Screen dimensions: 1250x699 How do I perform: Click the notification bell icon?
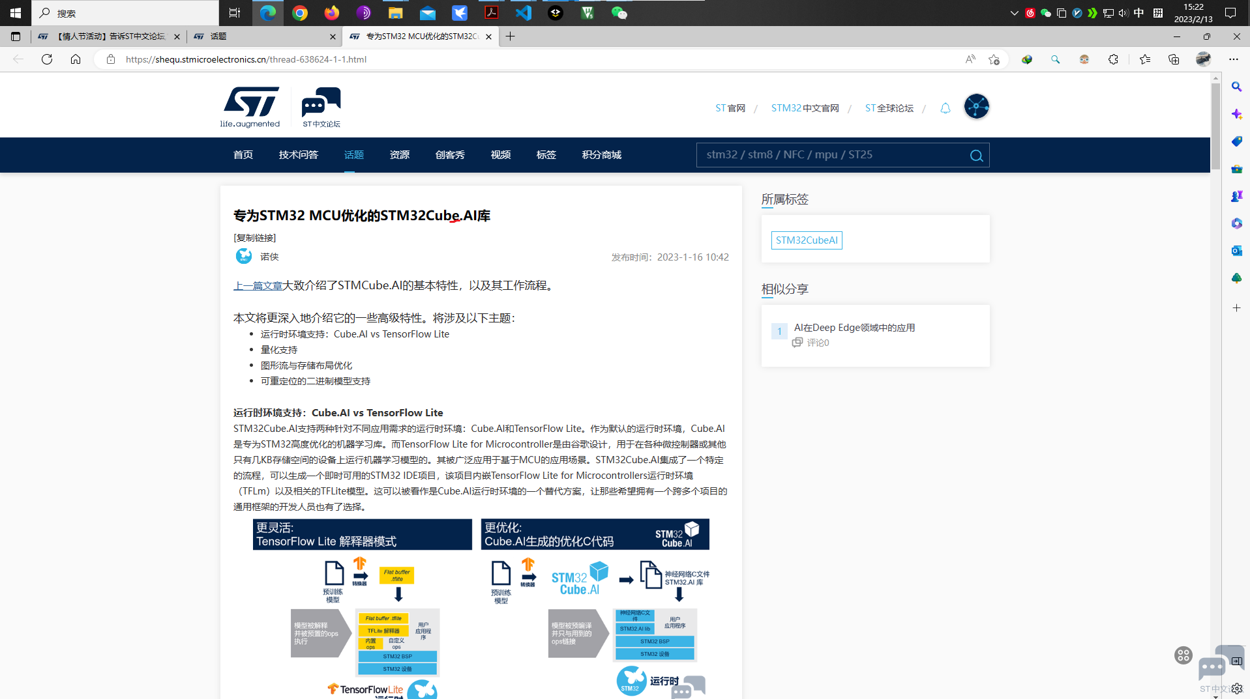pyautogui.click(x=945, y=108)
